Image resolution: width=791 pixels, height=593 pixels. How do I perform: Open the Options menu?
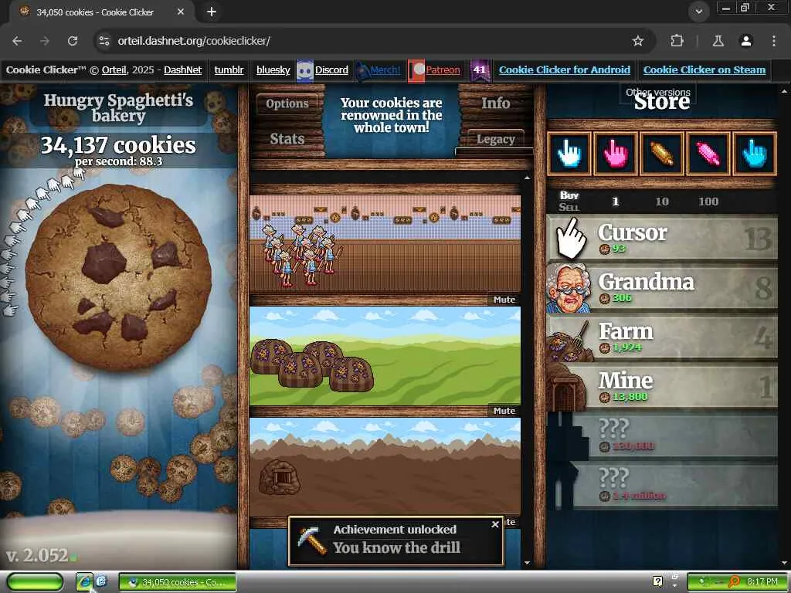(287, 103)
